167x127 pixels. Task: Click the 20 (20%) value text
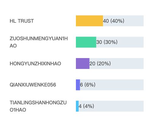[100, 63]
